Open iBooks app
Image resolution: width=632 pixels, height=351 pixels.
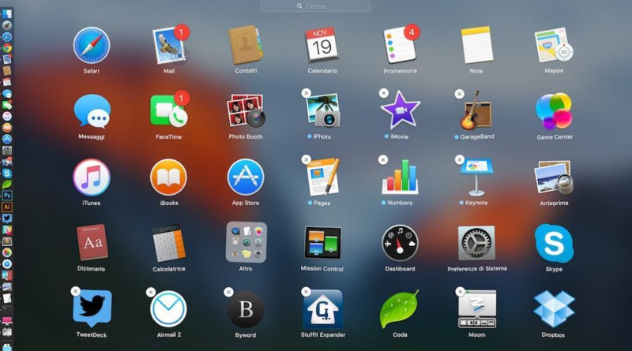pos(168,177)
